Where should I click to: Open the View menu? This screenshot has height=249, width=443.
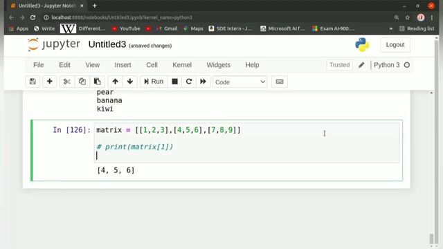coord(92,65)
